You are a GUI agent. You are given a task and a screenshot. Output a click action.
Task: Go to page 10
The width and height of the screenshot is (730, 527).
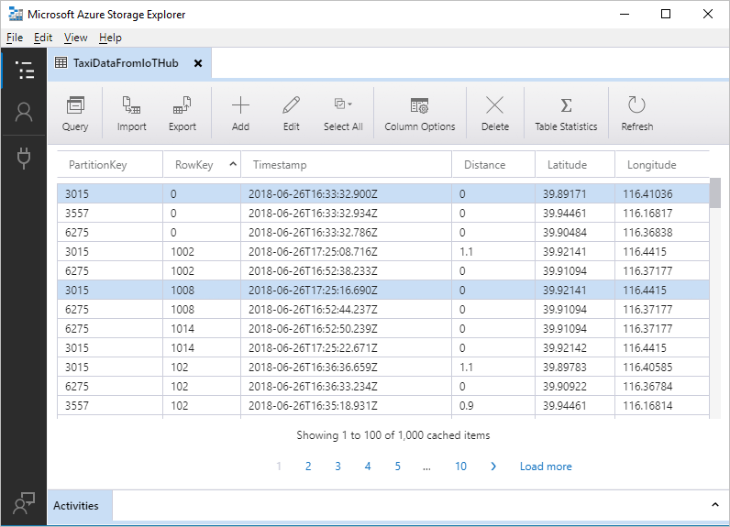460,467
